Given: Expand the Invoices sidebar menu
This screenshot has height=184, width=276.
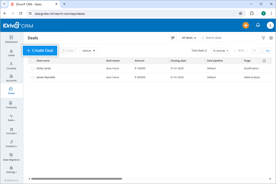Looking at the screenshot, I should 11,131.
